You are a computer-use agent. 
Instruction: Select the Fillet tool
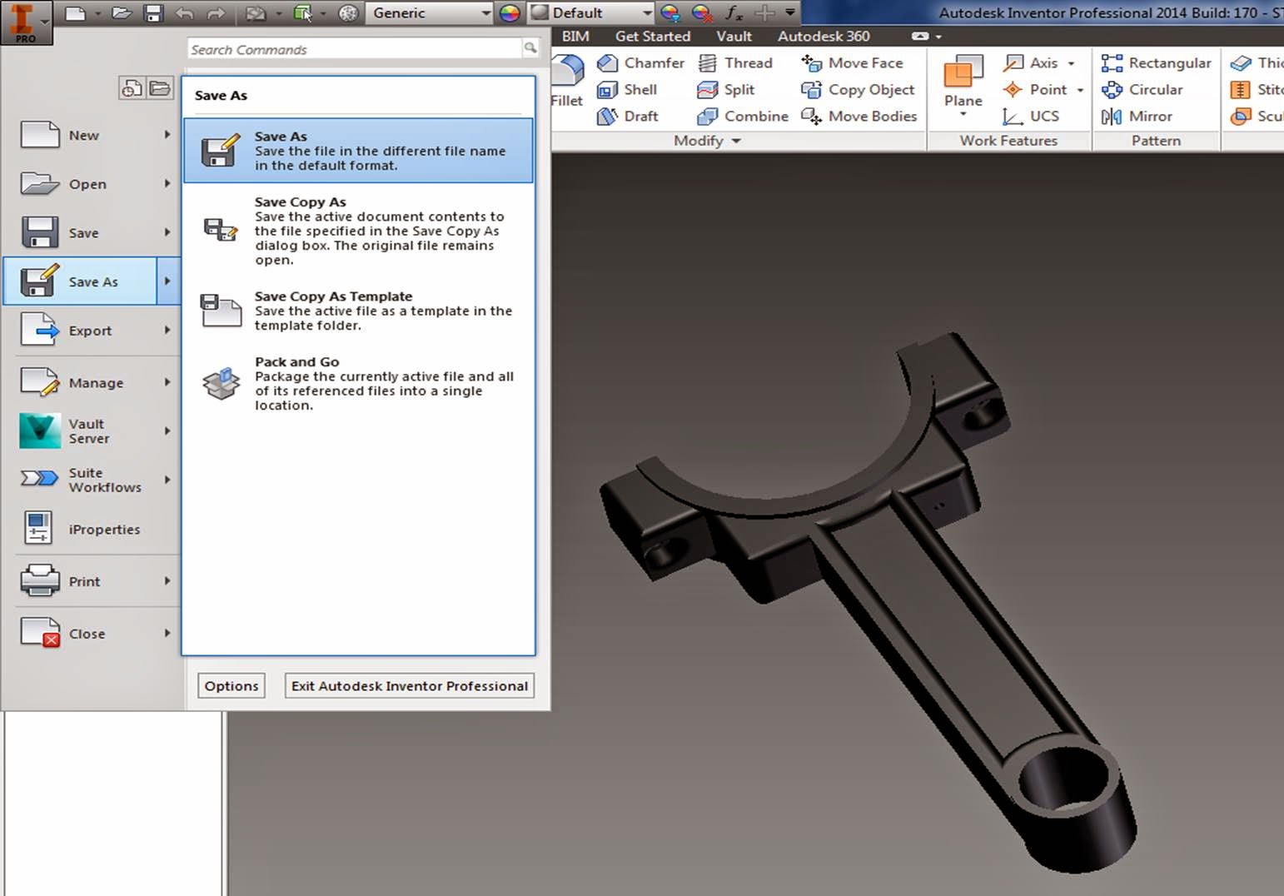click(x=567, y=81)
